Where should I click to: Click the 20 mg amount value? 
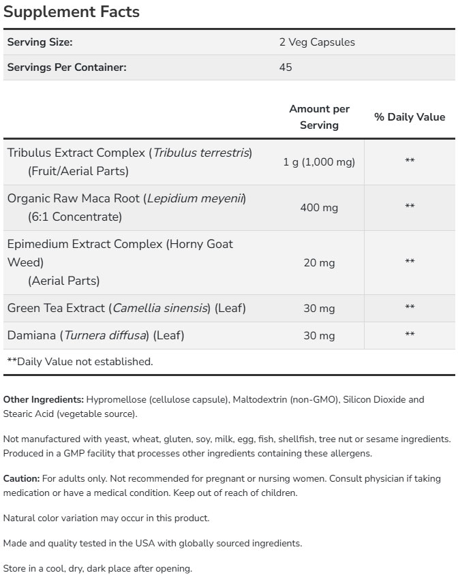tap(319, 262)
